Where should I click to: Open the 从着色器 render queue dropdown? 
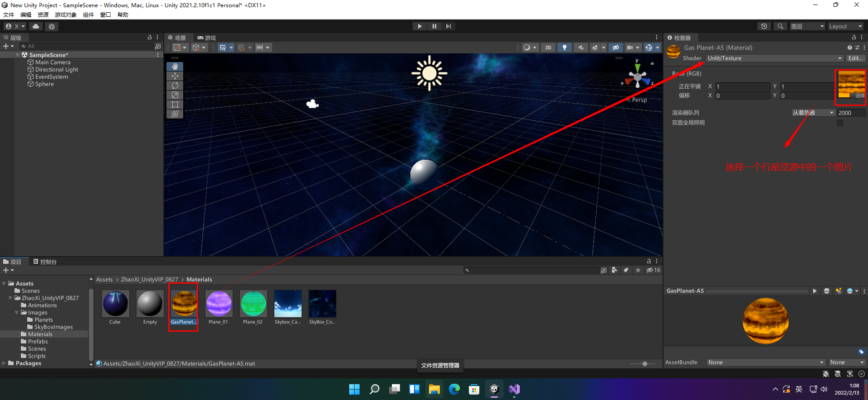[813, 113]
